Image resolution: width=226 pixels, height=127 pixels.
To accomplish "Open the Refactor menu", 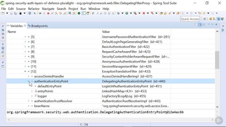I will (34, 9).
